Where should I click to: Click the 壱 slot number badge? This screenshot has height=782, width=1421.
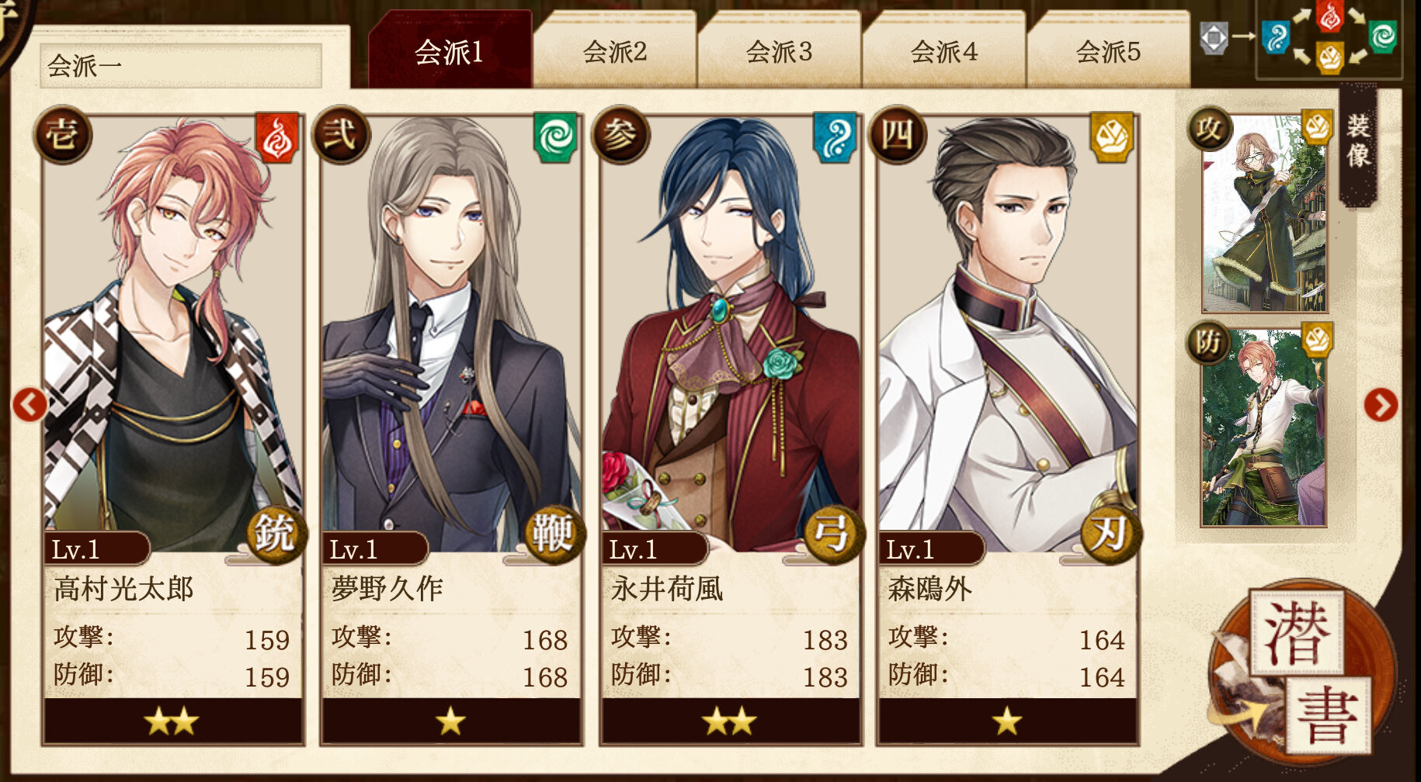coord(62,135)
